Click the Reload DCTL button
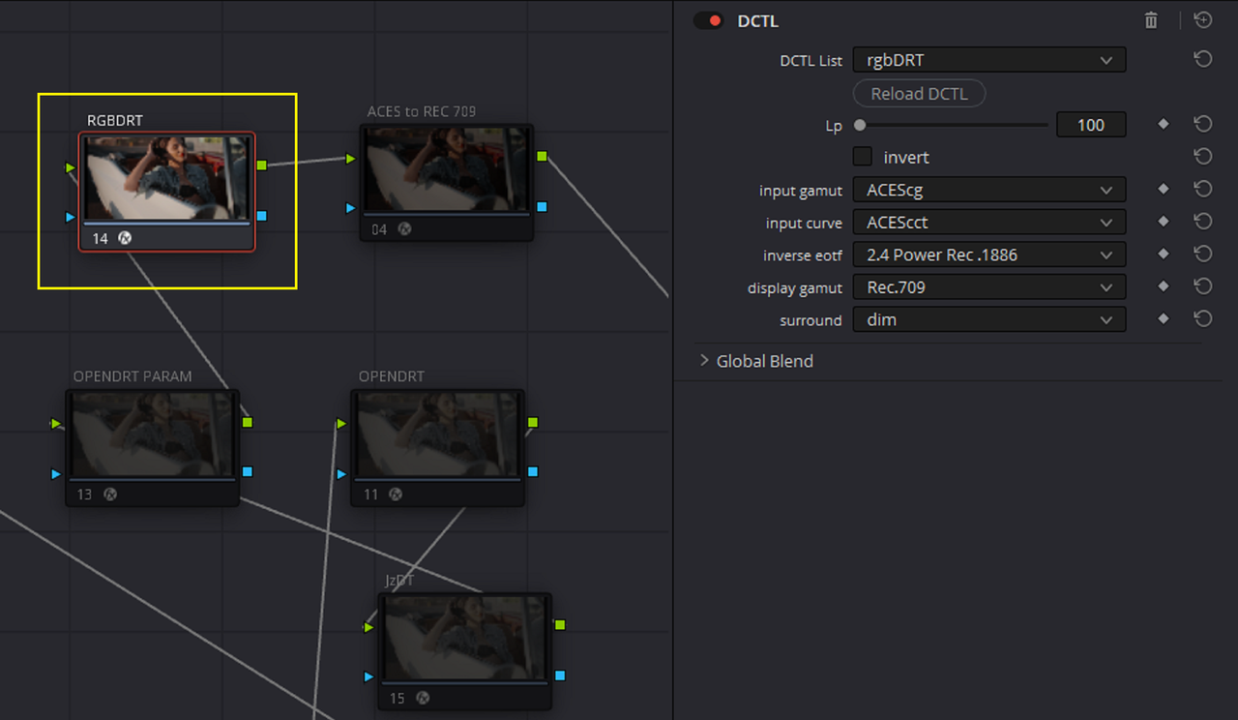 (x=919, y=94)
